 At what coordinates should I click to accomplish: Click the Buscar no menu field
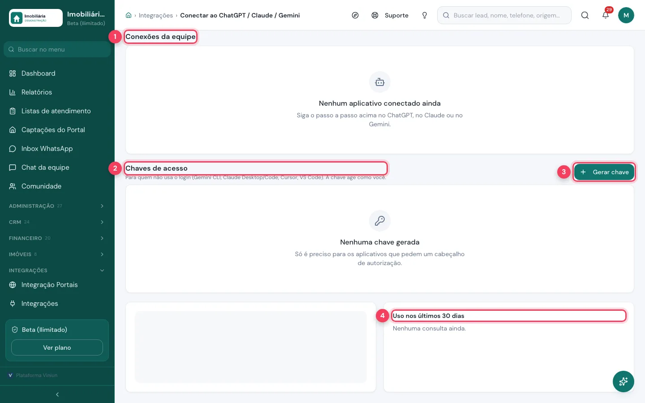(x=57, y=49)
